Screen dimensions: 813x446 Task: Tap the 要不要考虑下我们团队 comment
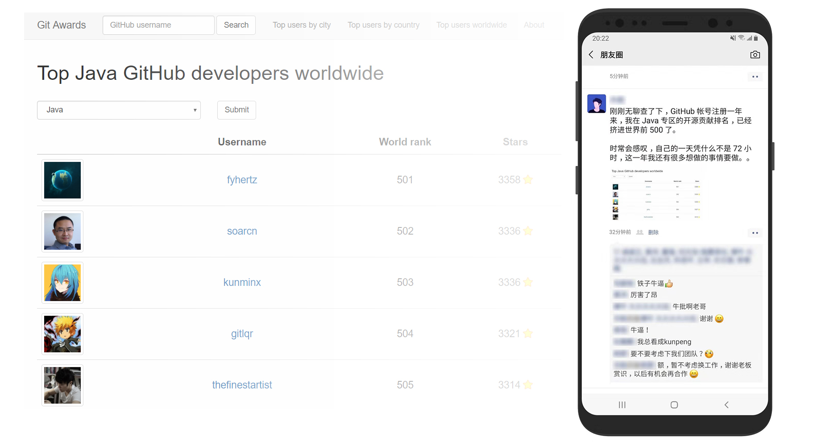point(672,354)
